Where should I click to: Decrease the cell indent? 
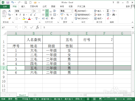pos(43,19)
